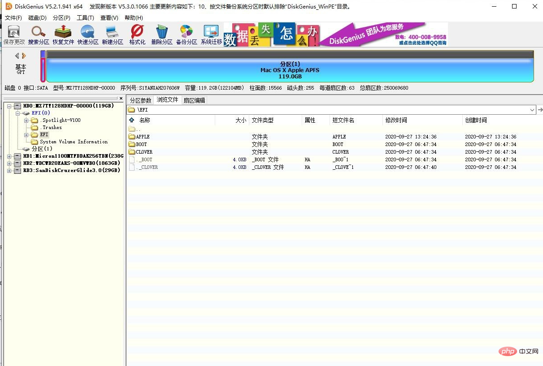Select the APPLE folder icon in file list

click(x=132, y=137)
